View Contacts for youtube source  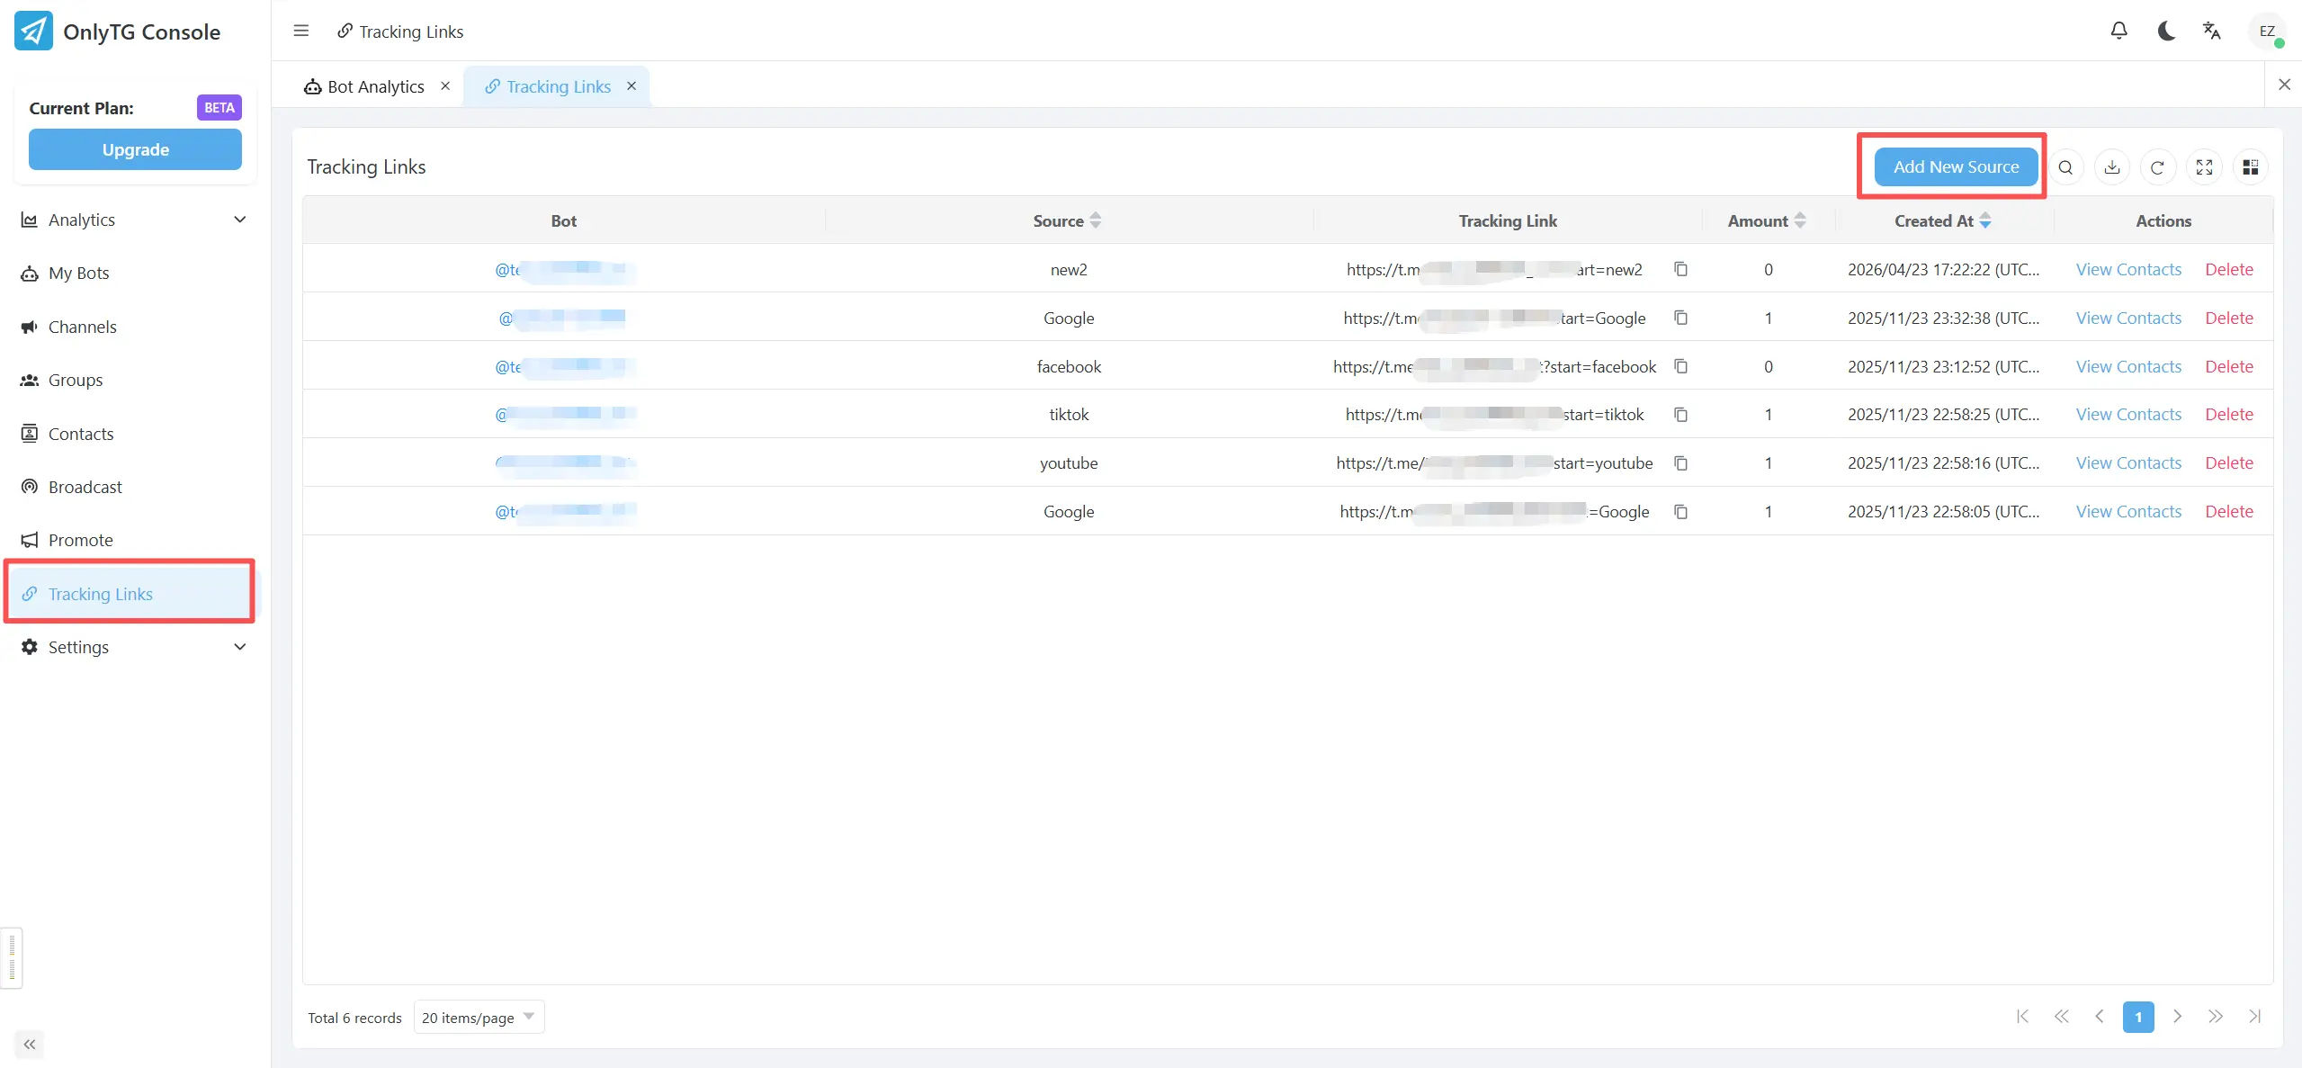[x=2128, y=463]
